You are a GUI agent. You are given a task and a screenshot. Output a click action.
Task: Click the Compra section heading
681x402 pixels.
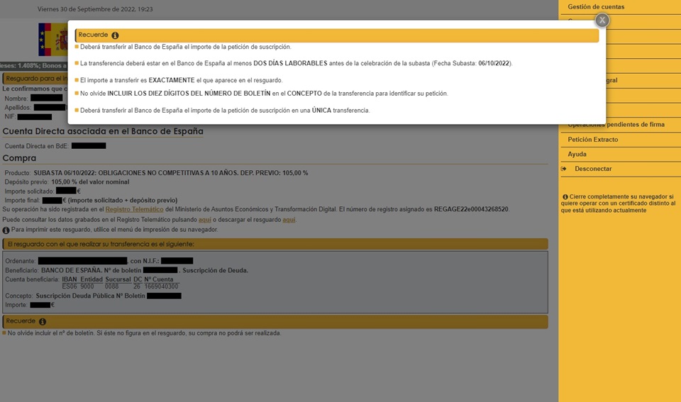coord(19,158)
